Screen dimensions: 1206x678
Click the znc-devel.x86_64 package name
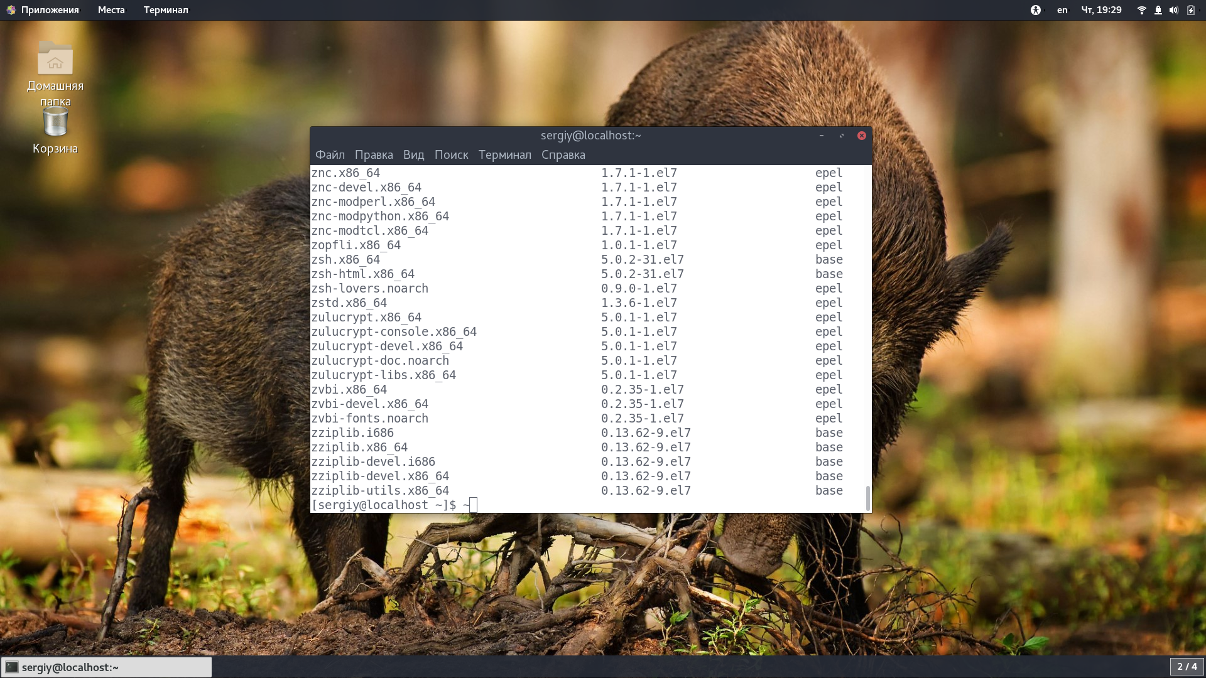tap(366, 187)
